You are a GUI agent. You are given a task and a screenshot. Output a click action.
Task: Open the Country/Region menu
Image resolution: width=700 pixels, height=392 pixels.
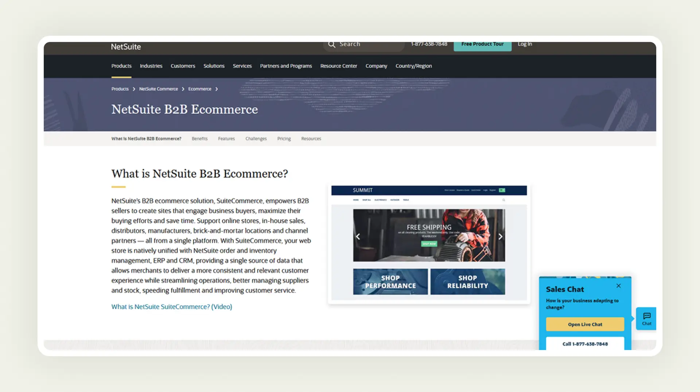(413, 66)
